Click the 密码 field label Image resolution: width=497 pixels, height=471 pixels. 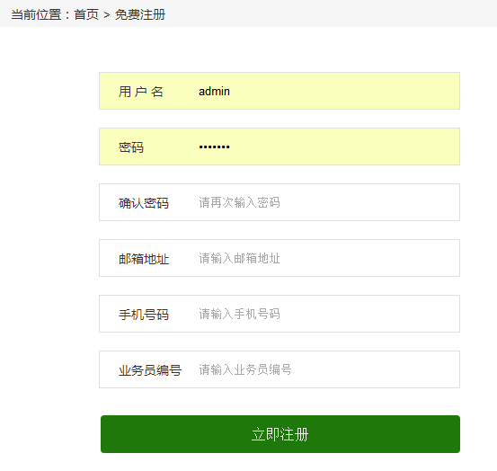(131, 147)
